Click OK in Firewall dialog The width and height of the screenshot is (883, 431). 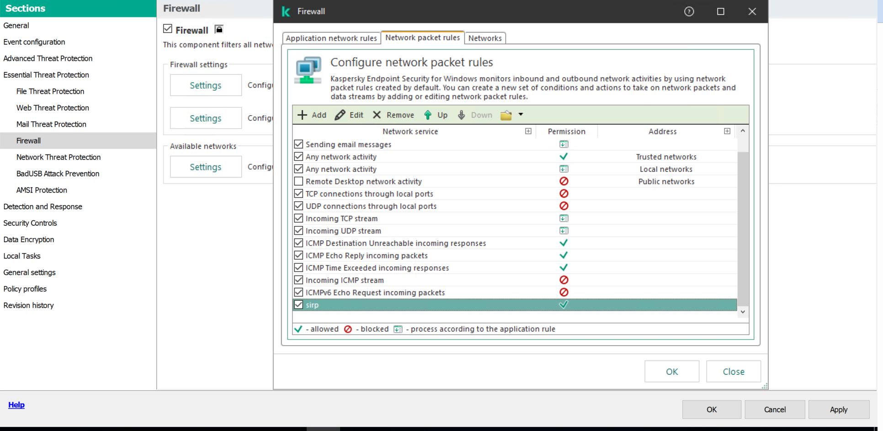point(672,372)
